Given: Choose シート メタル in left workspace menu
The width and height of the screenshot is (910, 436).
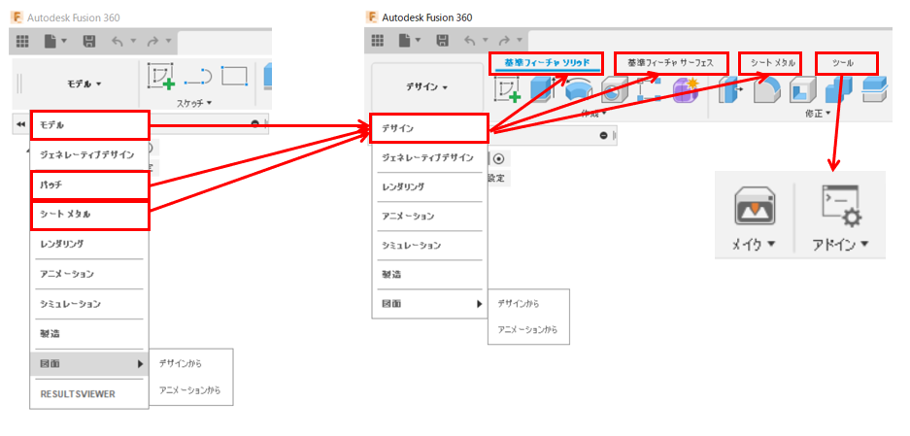Looking at the screenshot, I should 89,215.
